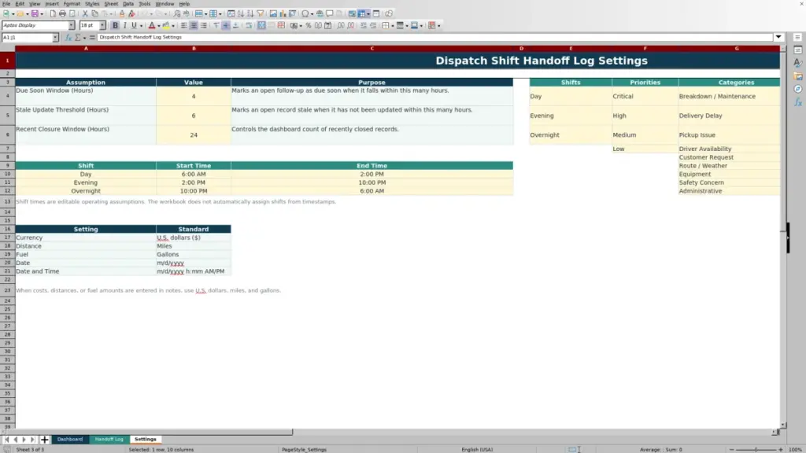Zoom out with the minus button

click(731, 449)
